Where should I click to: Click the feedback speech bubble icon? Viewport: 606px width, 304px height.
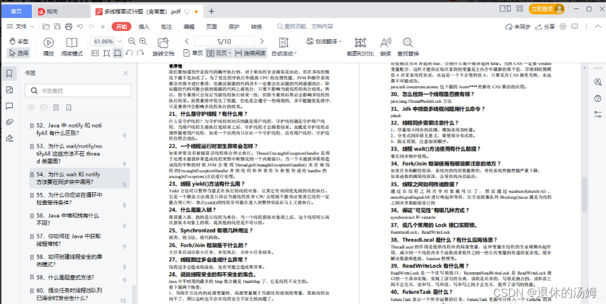(x=575, y=26)
